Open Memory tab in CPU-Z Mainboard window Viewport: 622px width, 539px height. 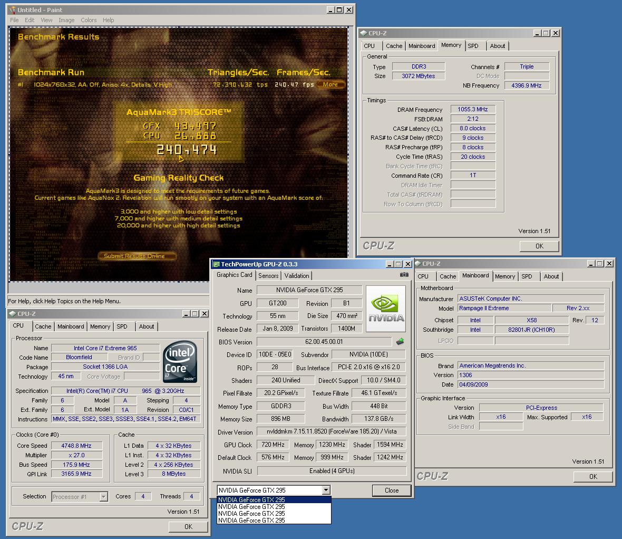point(505,277)
